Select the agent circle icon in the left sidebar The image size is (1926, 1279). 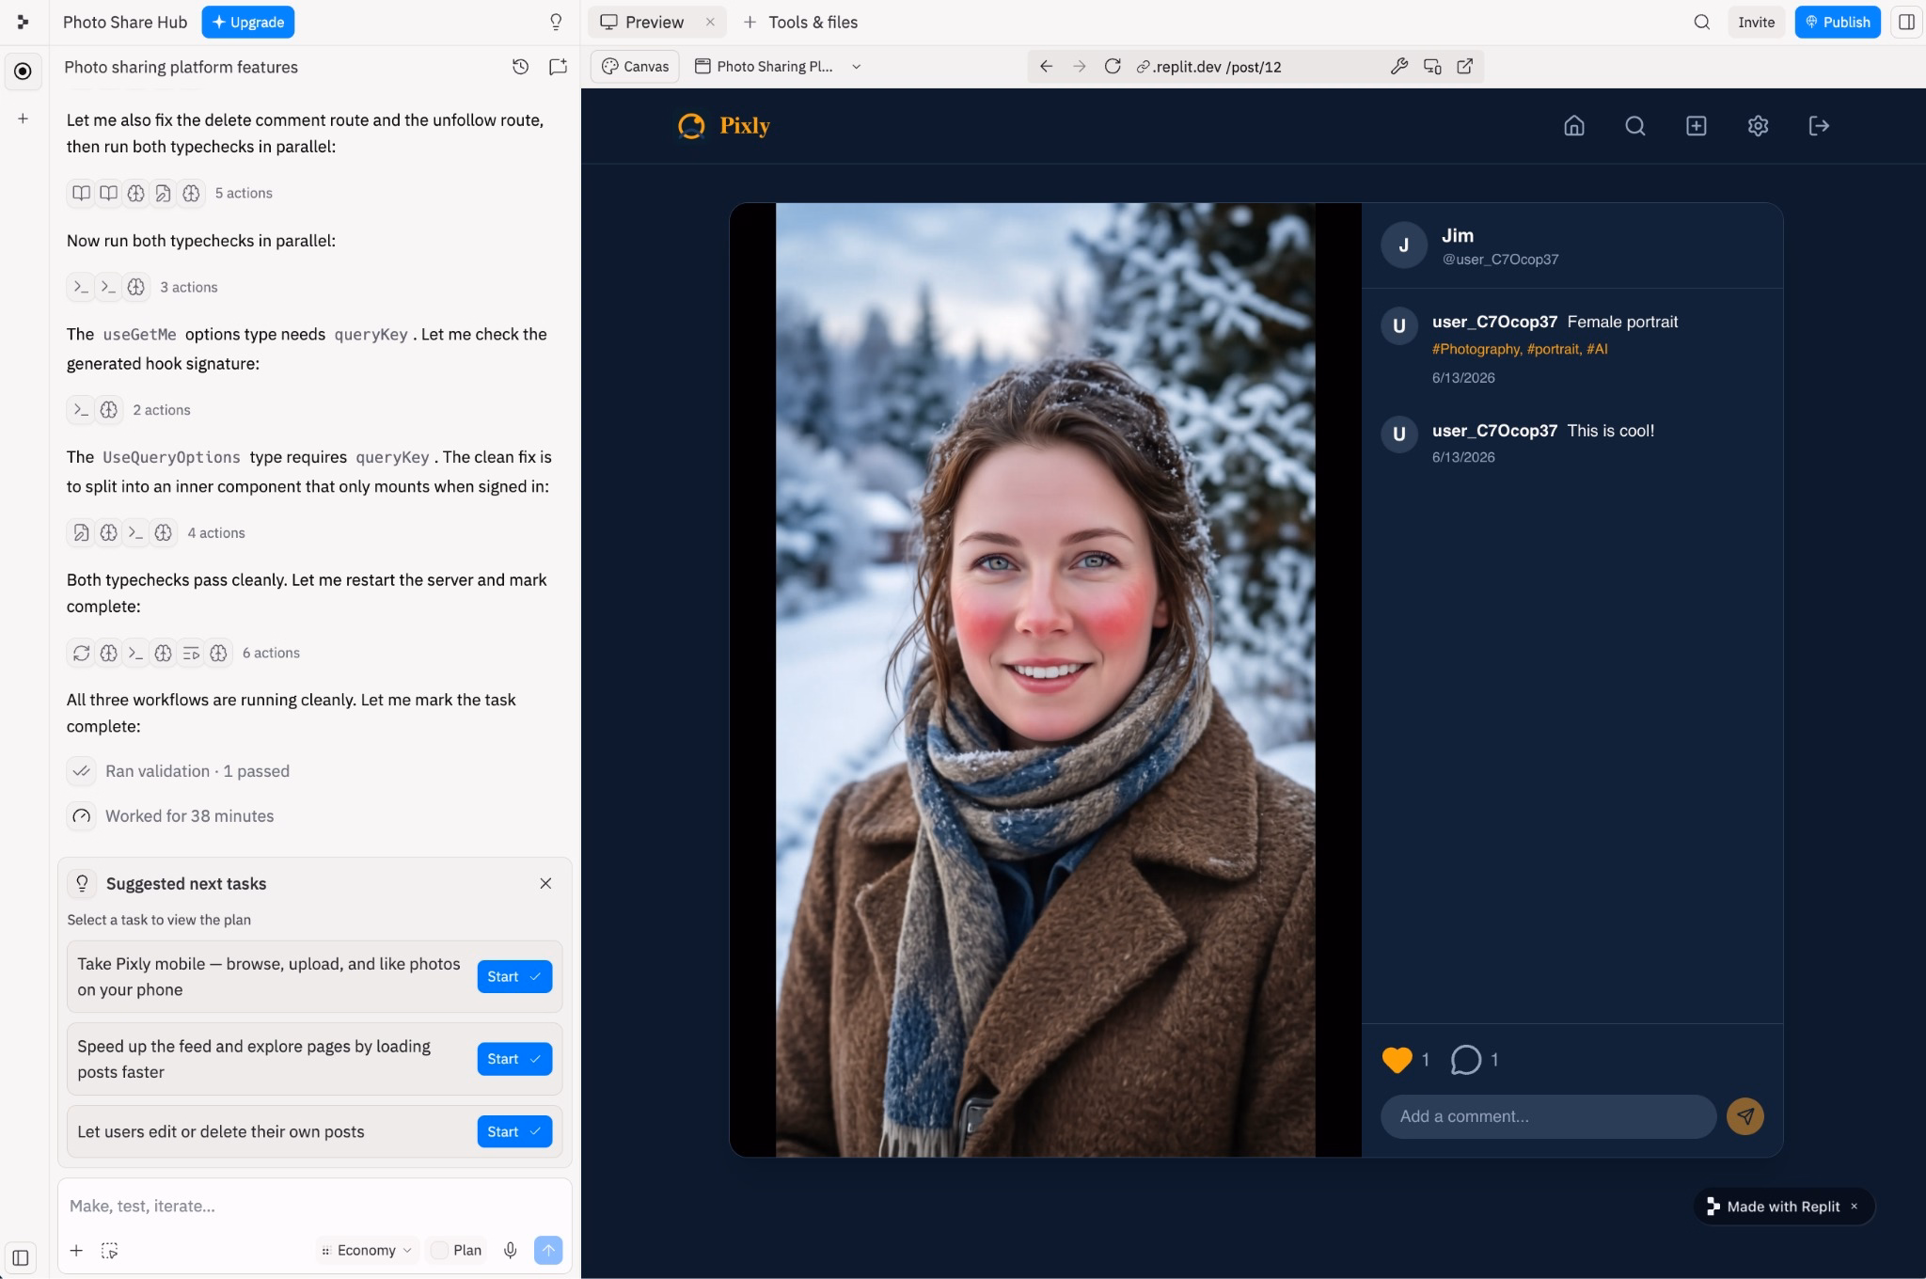(23, 71)
